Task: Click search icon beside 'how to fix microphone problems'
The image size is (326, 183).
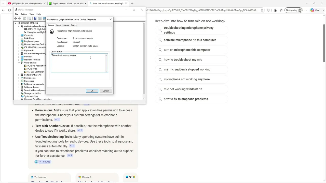Action: point(160,99)
